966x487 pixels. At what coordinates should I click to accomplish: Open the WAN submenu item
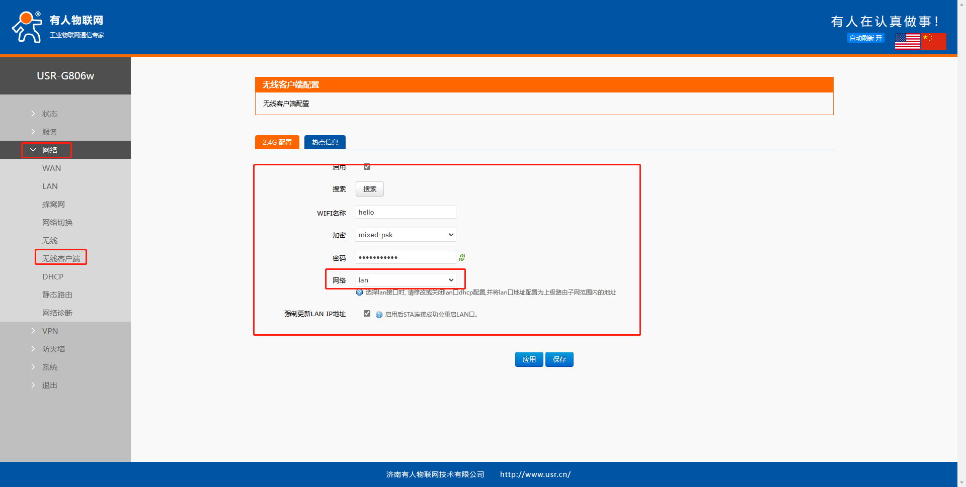[x=51, y=168]
